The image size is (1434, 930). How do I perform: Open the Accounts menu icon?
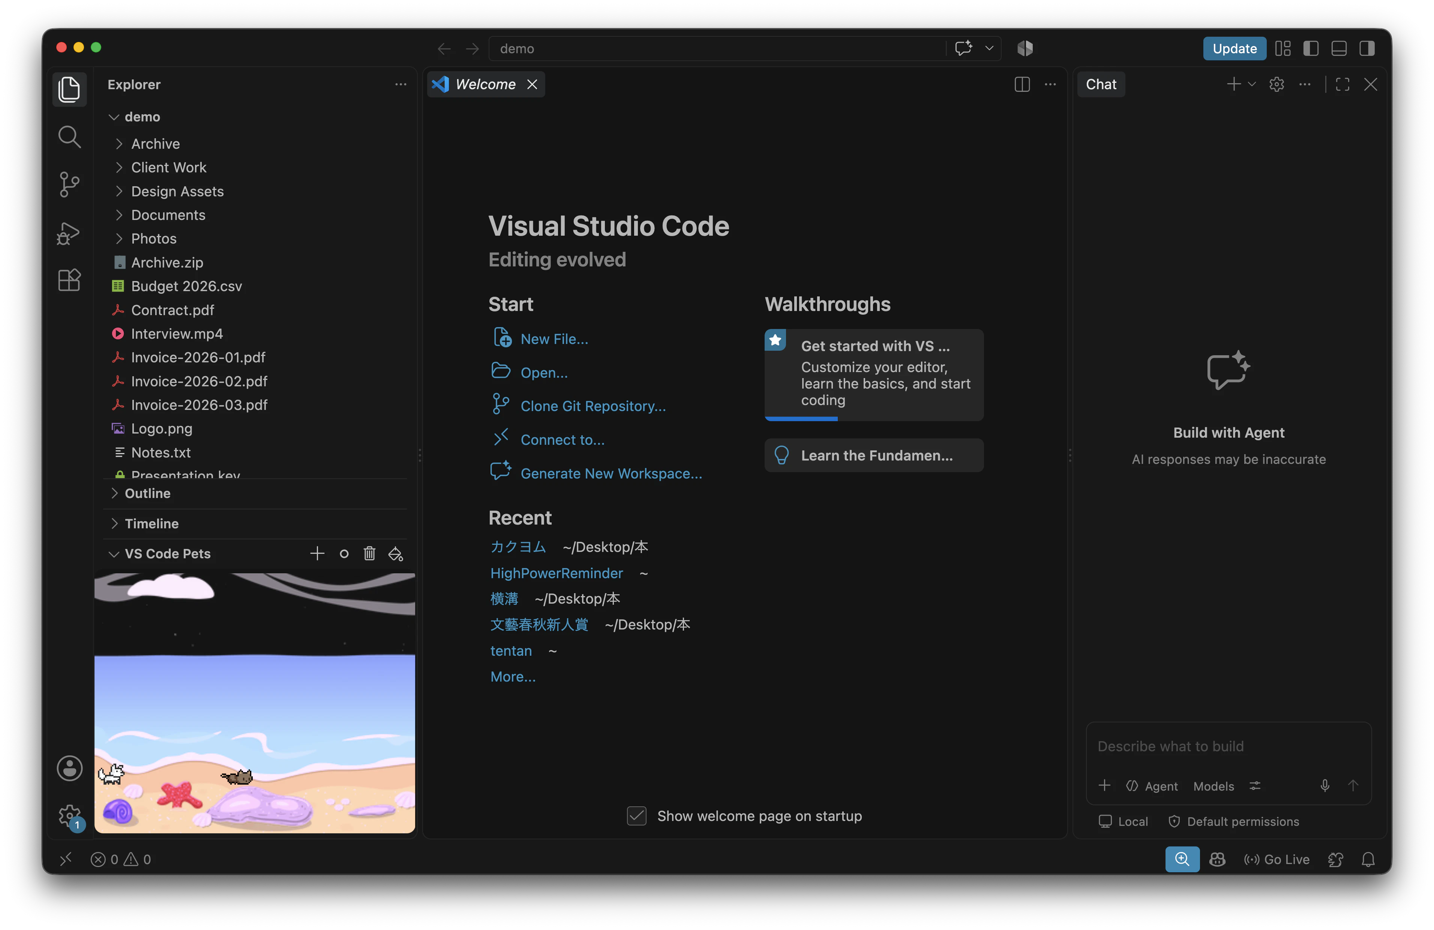click(x=69, y=769)
